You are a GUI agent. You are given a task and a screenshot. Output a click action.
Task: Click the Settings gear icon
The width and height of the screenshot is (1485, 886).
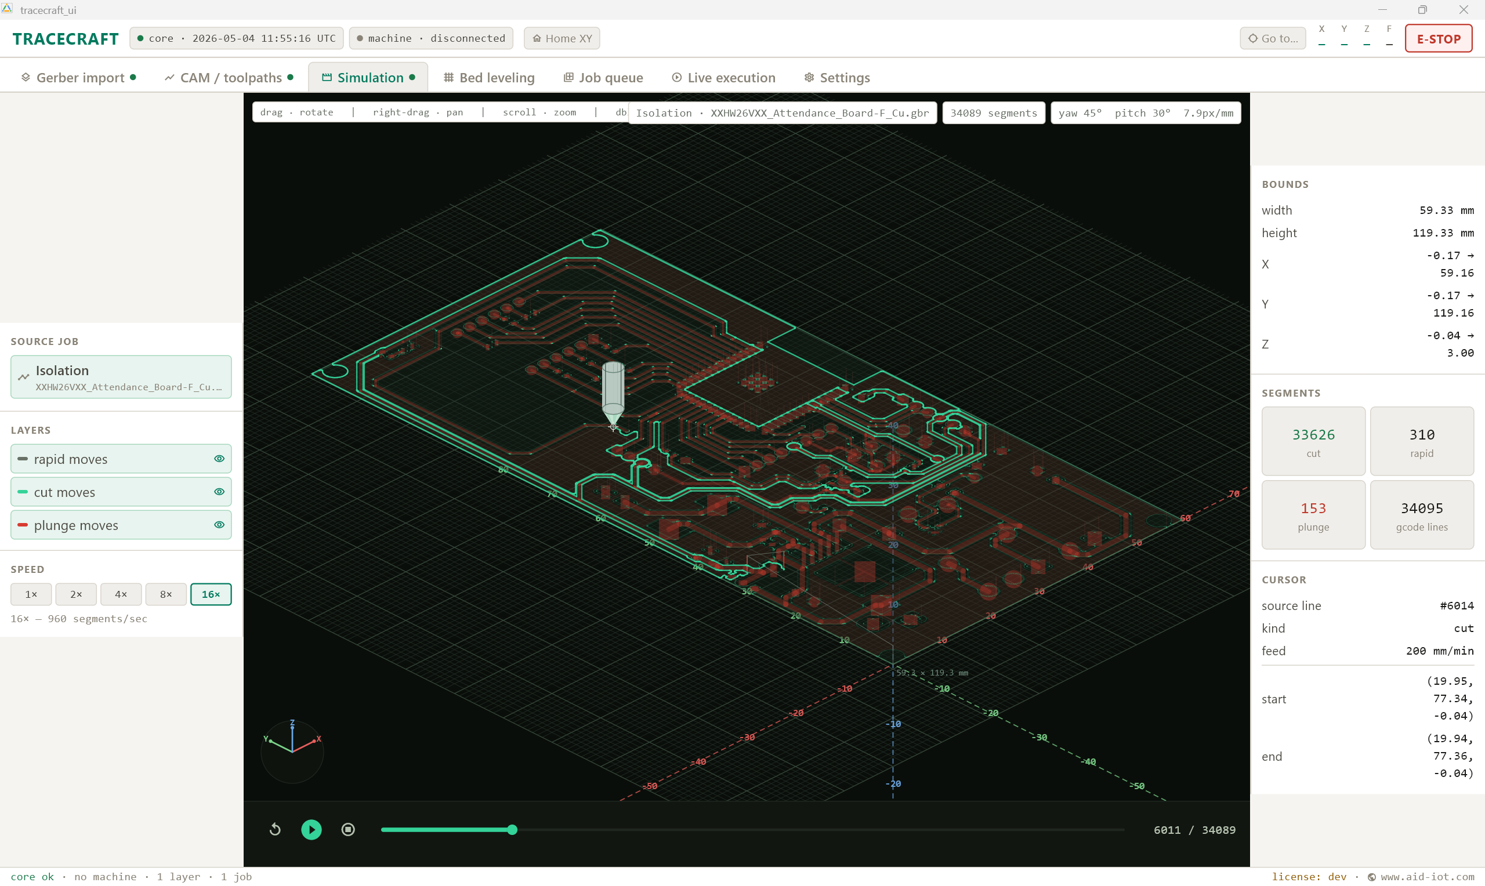point(809,77)
